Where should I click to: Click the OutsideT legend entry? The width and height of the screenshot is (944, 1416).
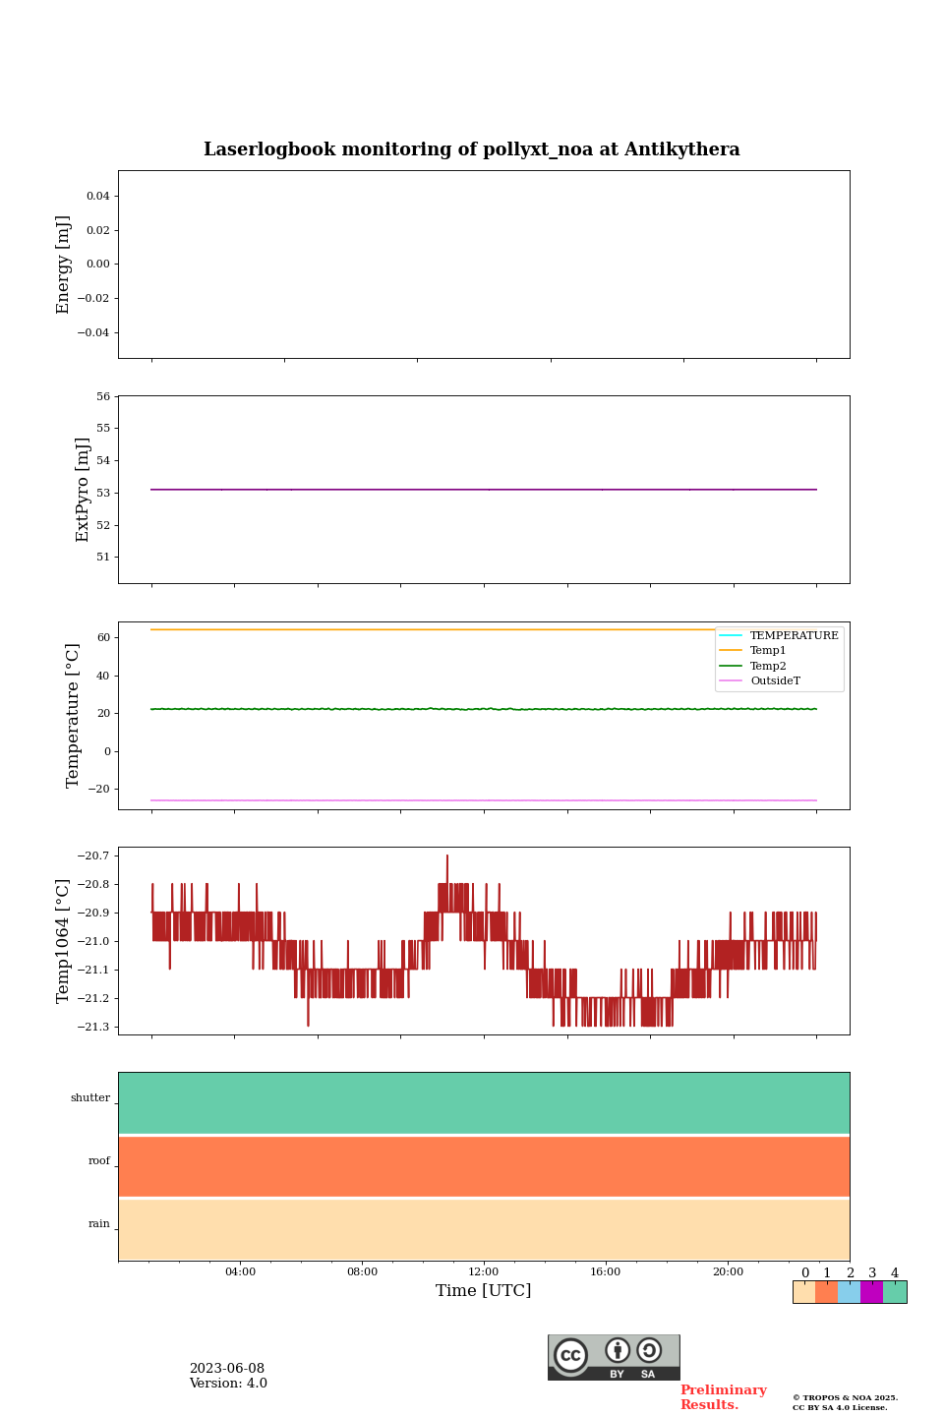(x=760, y=680)
